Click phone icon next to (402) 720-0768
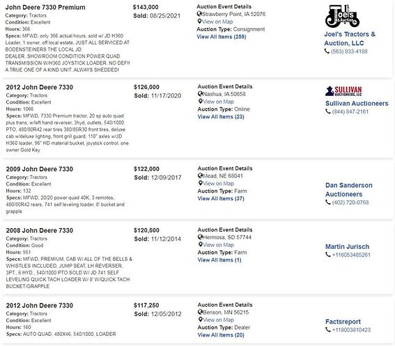The height and width of the screenshot is (347, 395). tap(327, 202)
